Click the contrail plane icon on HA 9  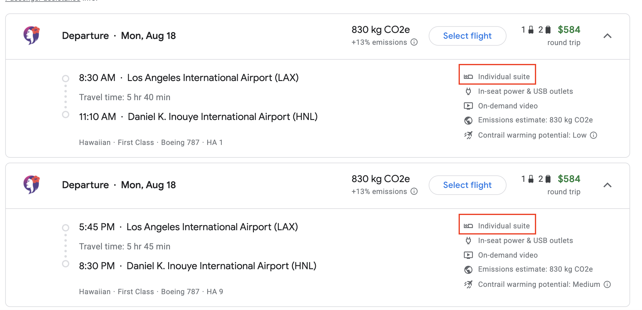click(x=468, y=284)
